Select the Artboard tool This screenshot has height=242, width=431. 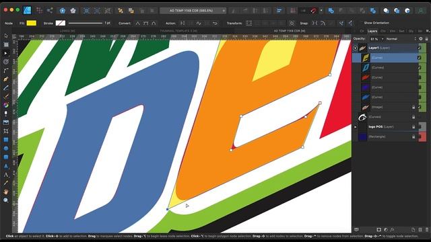pyautogui.click(x=6, y=44)
